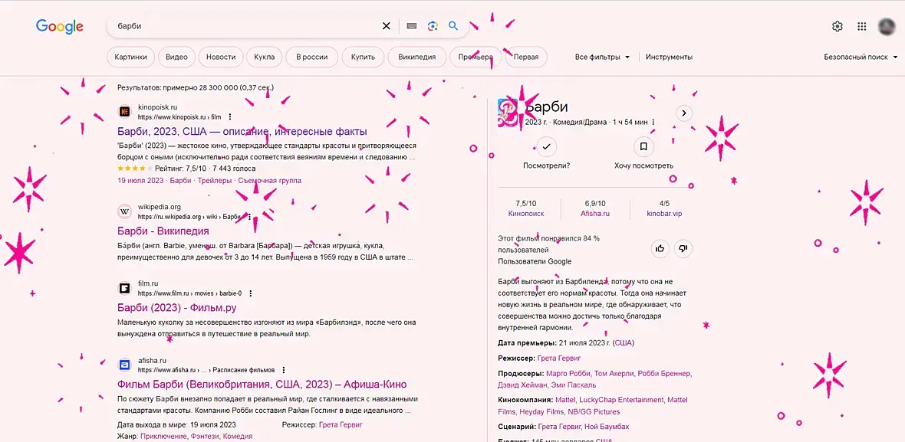The width and height of the screenshot is (905, 442).
Task: Open the США premiere country link
Action: click(x=623, y=343)
